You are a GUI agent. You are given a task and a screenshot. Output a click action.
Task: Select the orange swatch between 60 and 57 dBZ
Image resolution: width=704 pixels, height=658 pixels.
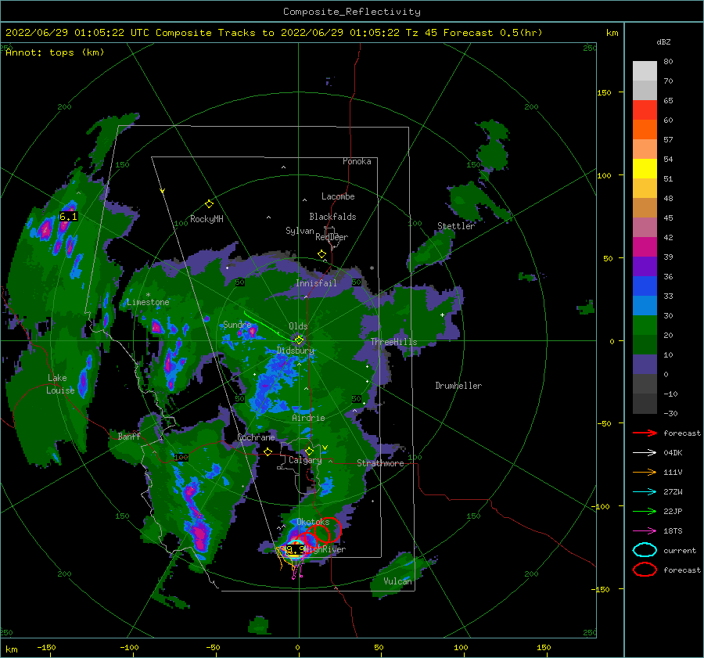(645, 130)
